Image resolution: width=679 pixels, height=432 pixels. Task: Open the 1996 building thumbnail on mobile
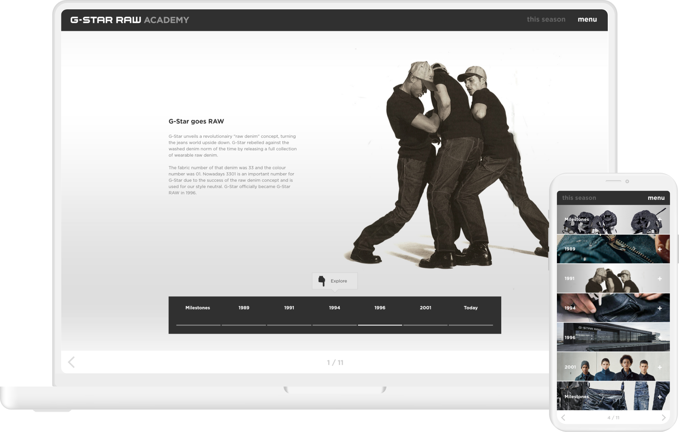coord(613,337)
